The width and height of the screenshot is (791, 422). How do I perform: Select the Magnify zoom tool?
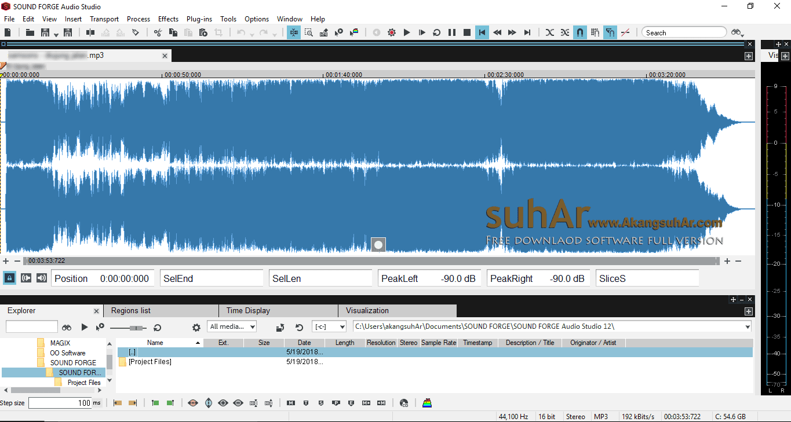tap(308, 32)
